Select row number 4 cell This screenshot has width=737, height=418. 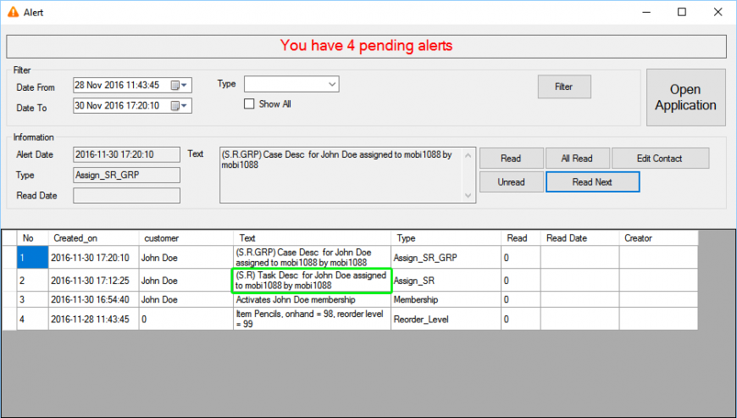(x=32, y=319)
